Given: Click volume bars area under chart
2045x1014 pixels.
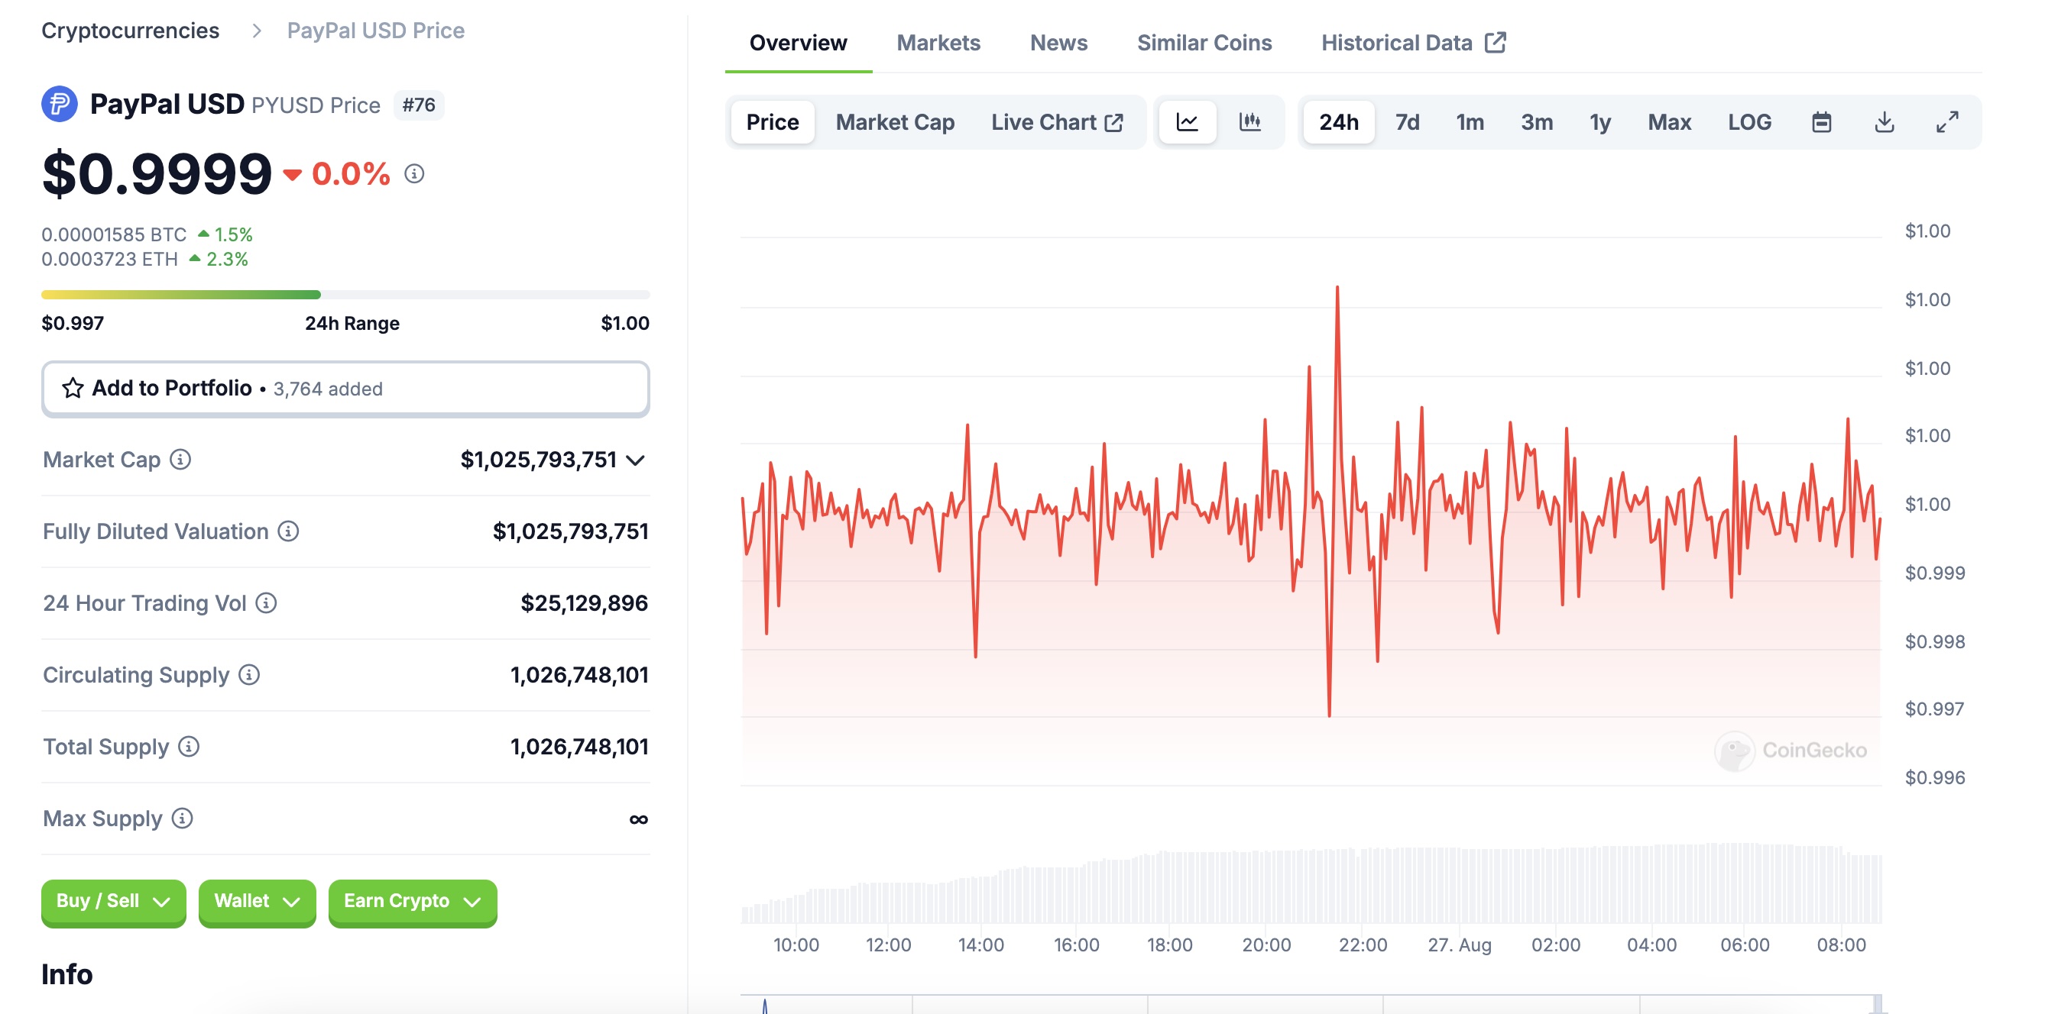Looking at the screenshot, I should point(1311,885).
